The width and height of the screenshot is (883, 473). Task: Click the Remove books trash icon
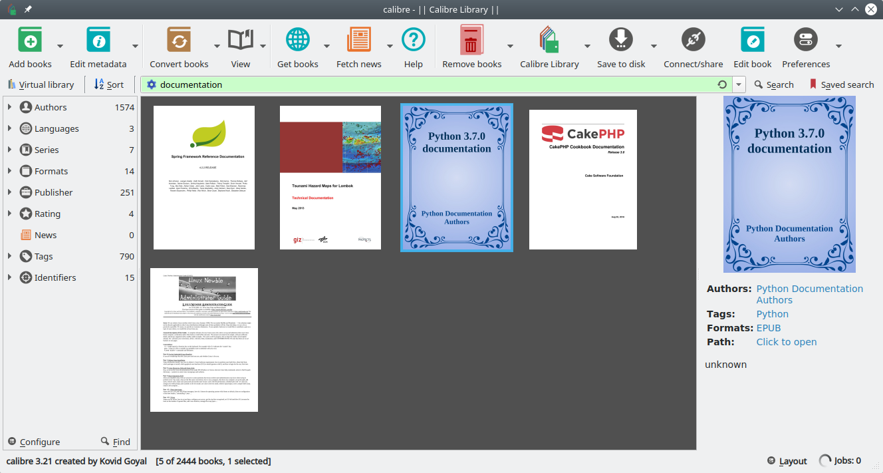[x=471, y=41]
